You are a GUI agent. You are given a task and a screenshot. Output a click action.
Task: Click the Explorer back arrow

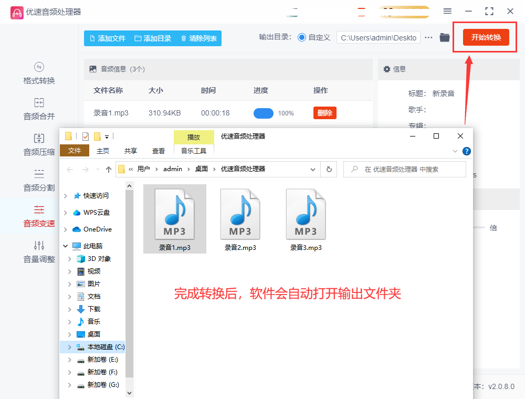pyautogui.click(x=70, y=170)
